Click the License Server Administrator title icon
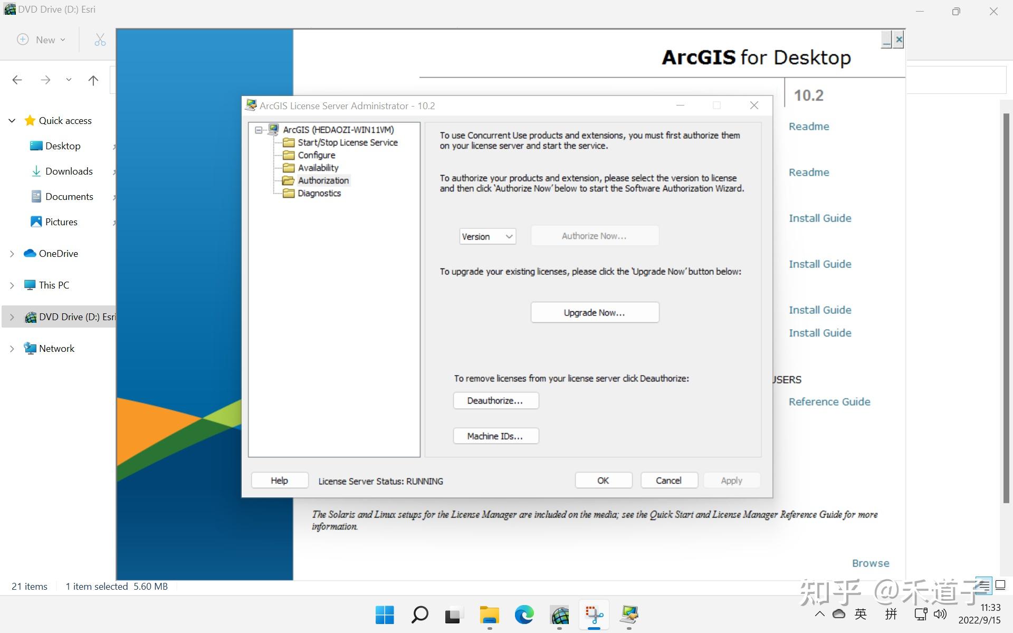 click(251, 105)
